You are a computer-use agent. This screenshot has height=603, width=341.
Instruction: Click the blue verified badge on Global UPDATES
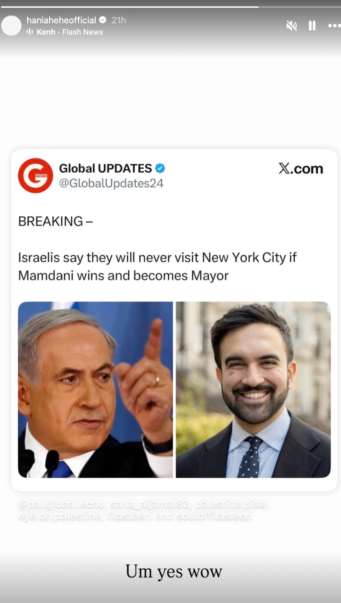point(160,168)
